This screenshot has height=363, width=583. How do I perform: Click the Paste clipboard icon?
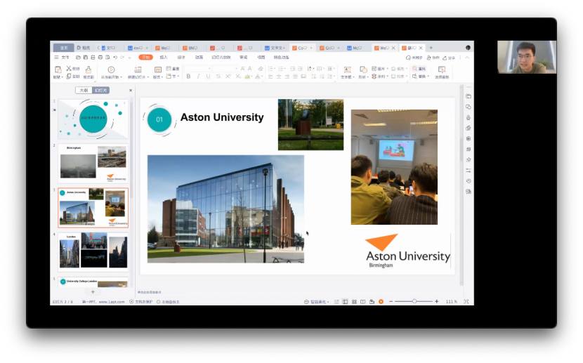pos(58,70)
